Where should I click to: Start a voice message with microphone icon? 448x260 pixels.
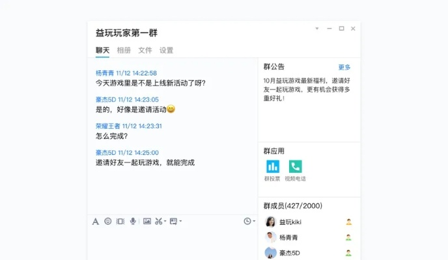(133, 221)
